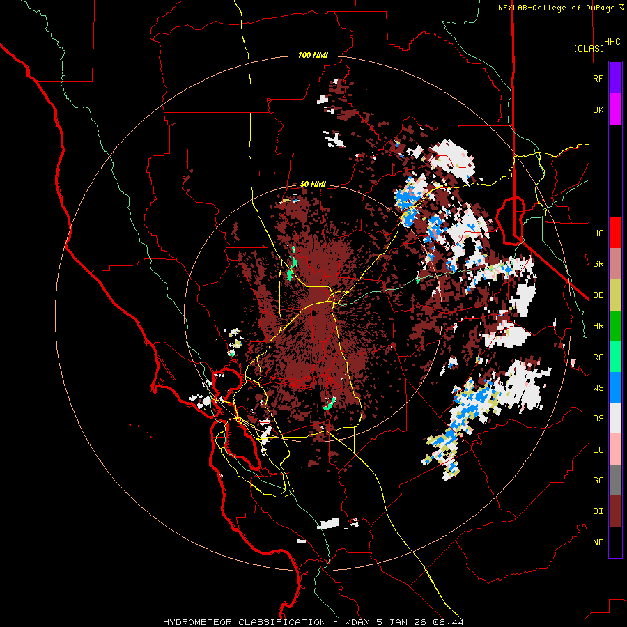Select the GR legend color block
The image size is (627, 627).
pos(615,264)
